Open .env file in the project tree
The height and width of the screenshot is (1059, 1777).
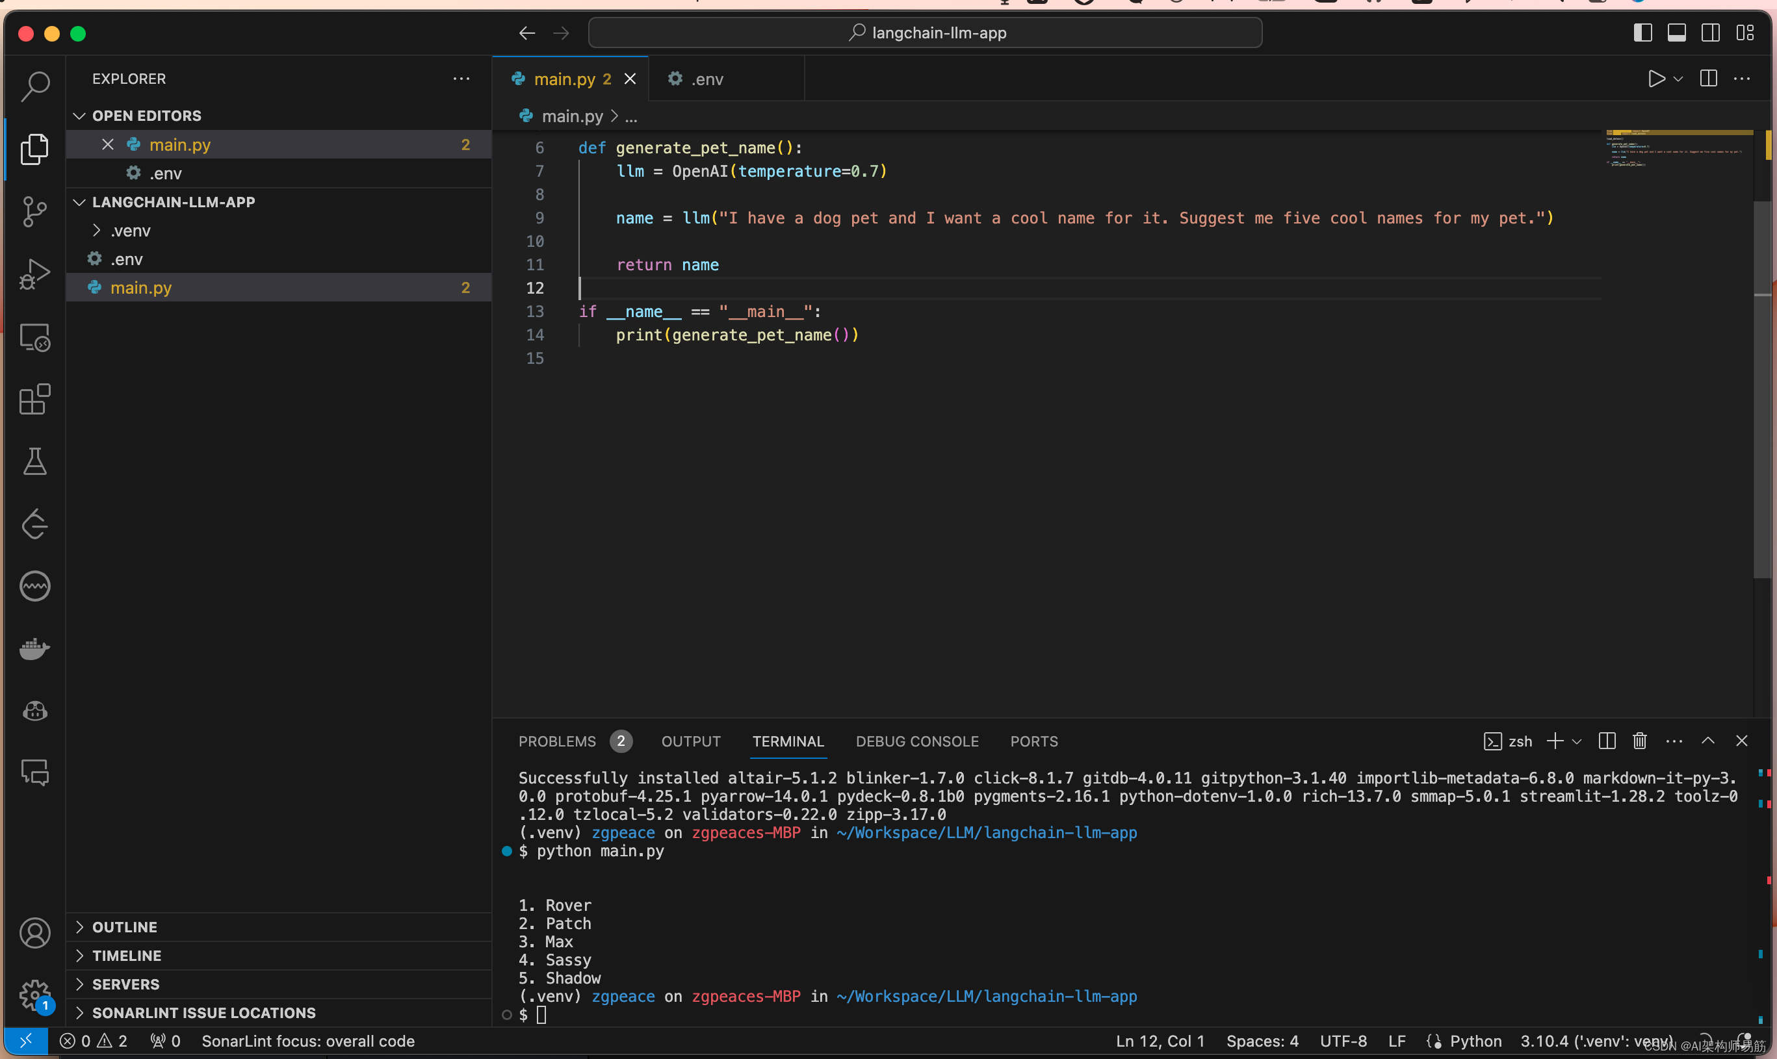point(278,259)
